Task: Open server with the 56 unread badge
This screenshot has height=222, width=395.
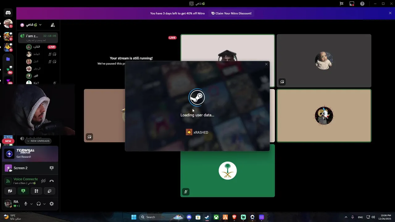Action: 8,70
